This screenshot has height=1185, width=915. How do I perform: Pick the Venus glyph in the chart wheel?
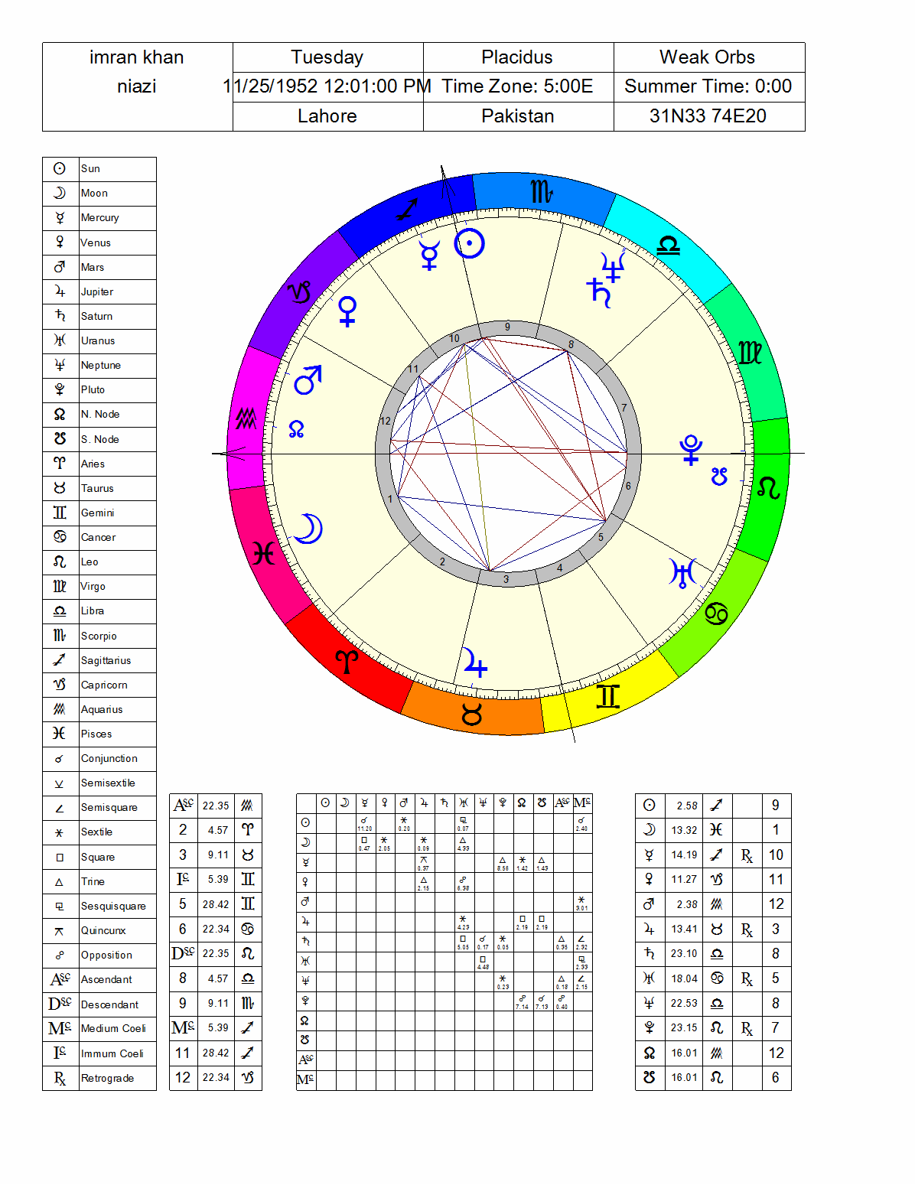347,311
